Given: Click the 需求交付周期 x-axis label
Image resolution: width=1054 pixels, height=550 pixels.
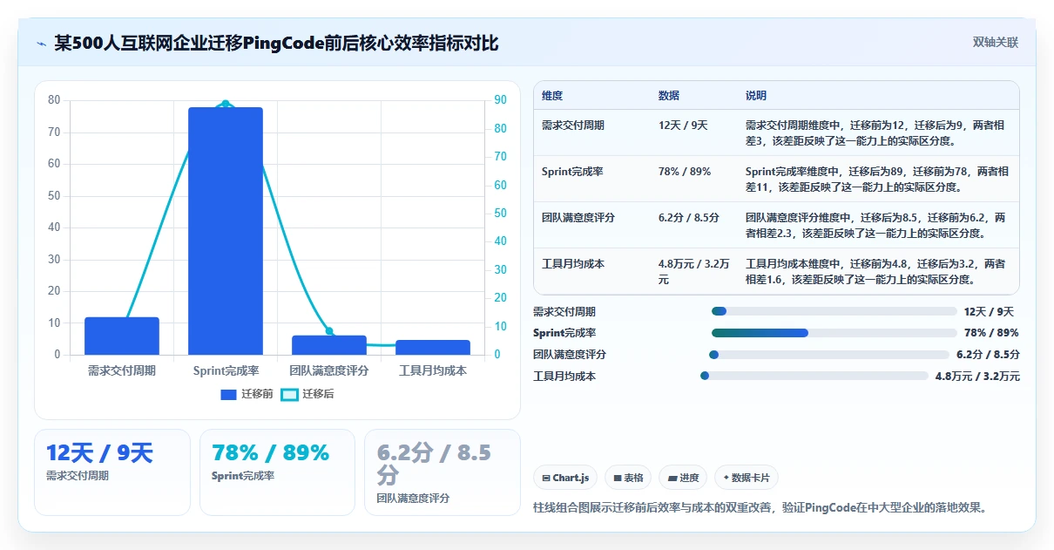Looking at the screenshot, I should click(x=122, y=370).
